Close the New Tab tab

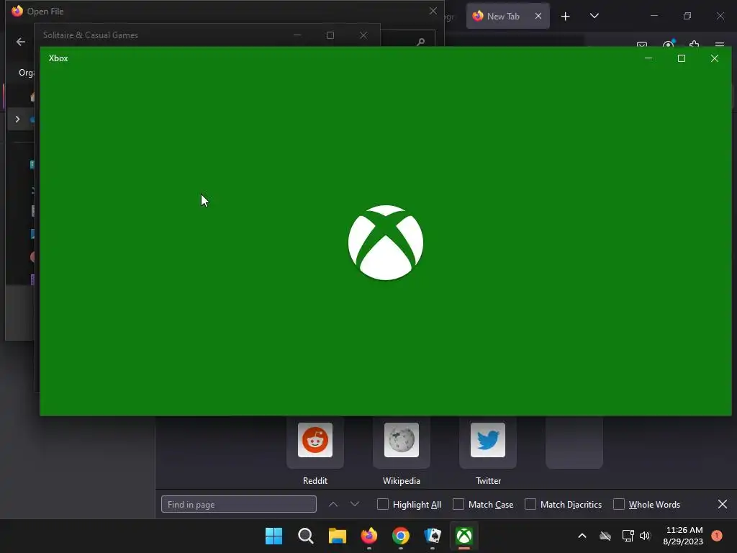tap(538, 16)
